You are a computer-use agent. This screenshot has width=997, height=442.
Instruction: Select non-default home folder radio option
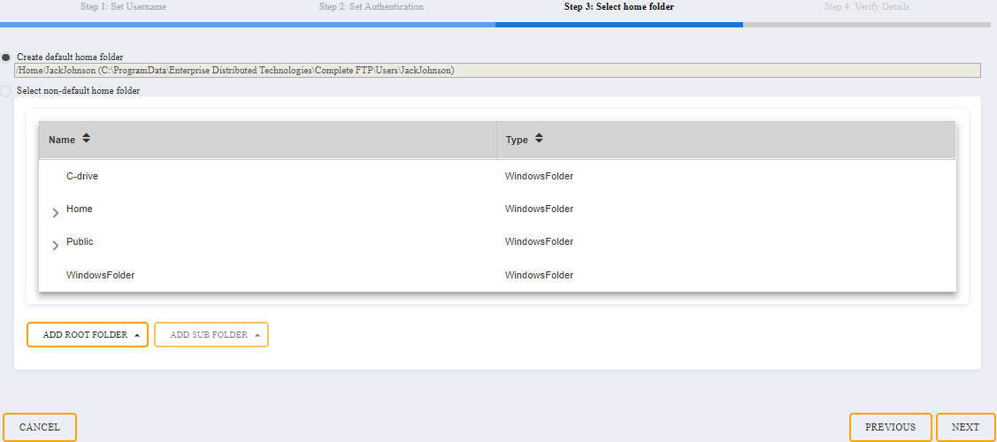[6, 90]
